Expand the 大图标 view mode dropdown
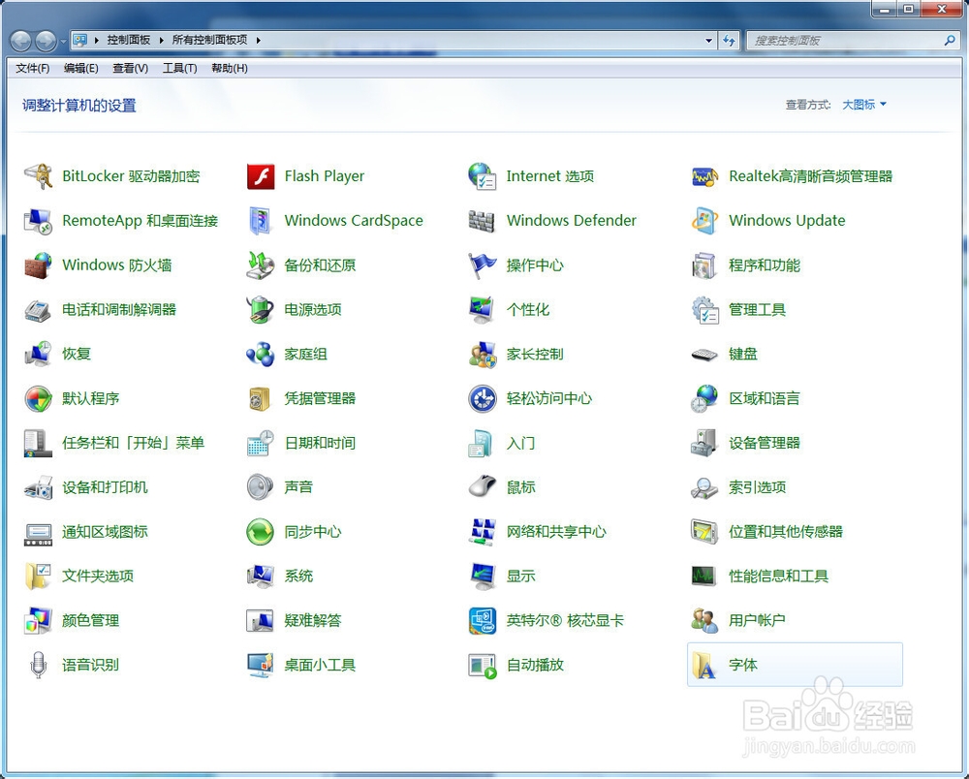 [864, 105]
